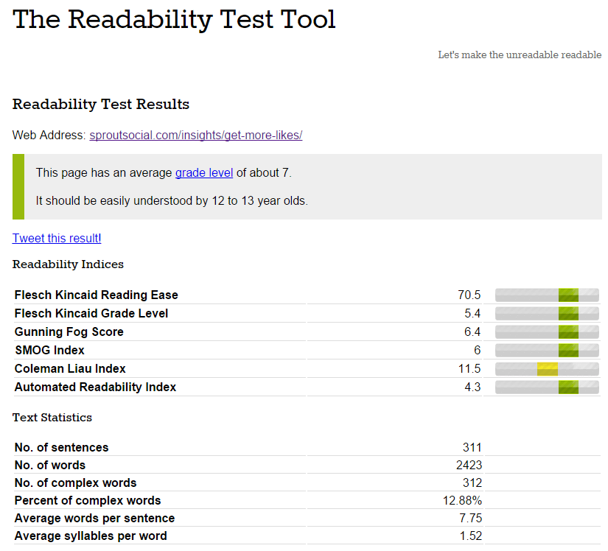608x551 pixels.
Task: Select the Automated Readability Index label
Action: tap(95, 387)
